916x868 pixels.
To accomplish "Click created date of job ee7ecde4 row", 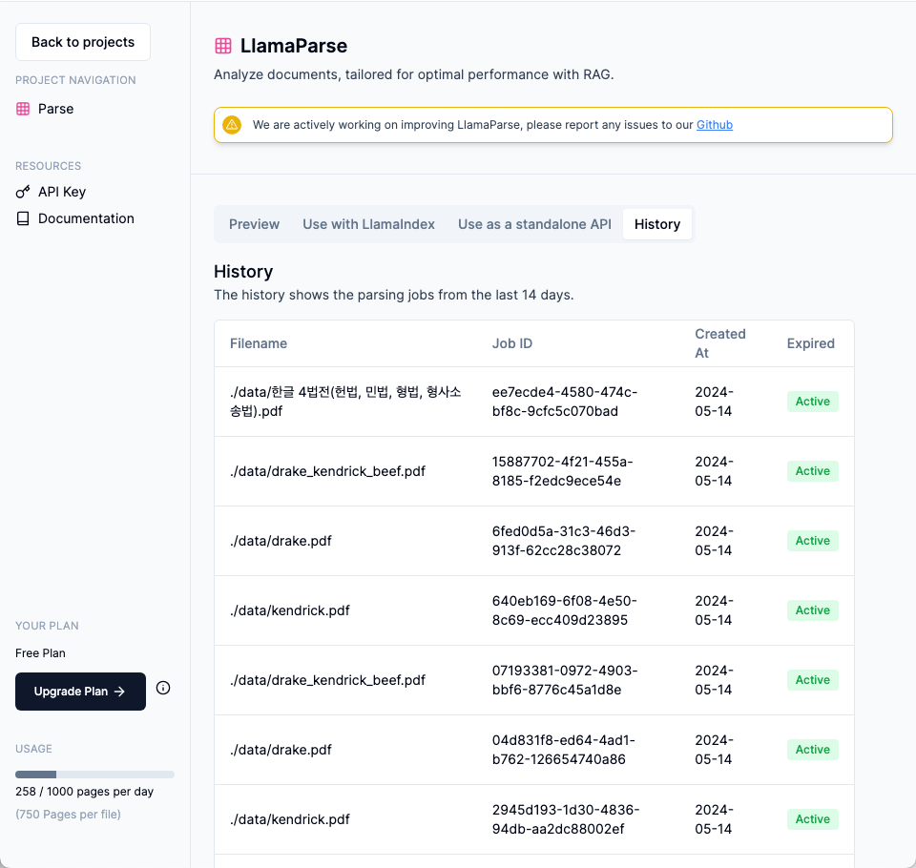I will [x=714, y=402].
